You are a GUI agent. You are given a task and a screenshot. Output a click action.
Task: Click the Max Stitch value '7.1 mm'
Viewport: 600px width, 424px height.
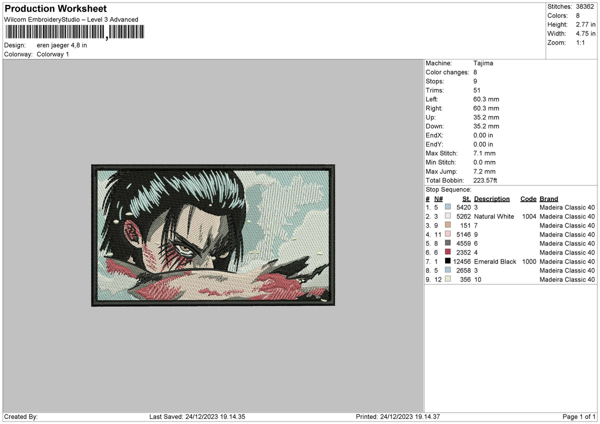click(x=484, y=153)
